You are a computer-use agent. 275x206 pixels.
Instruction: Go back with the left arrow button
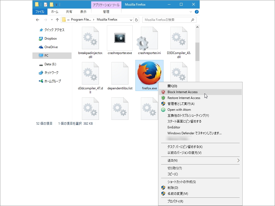(38, 20)
